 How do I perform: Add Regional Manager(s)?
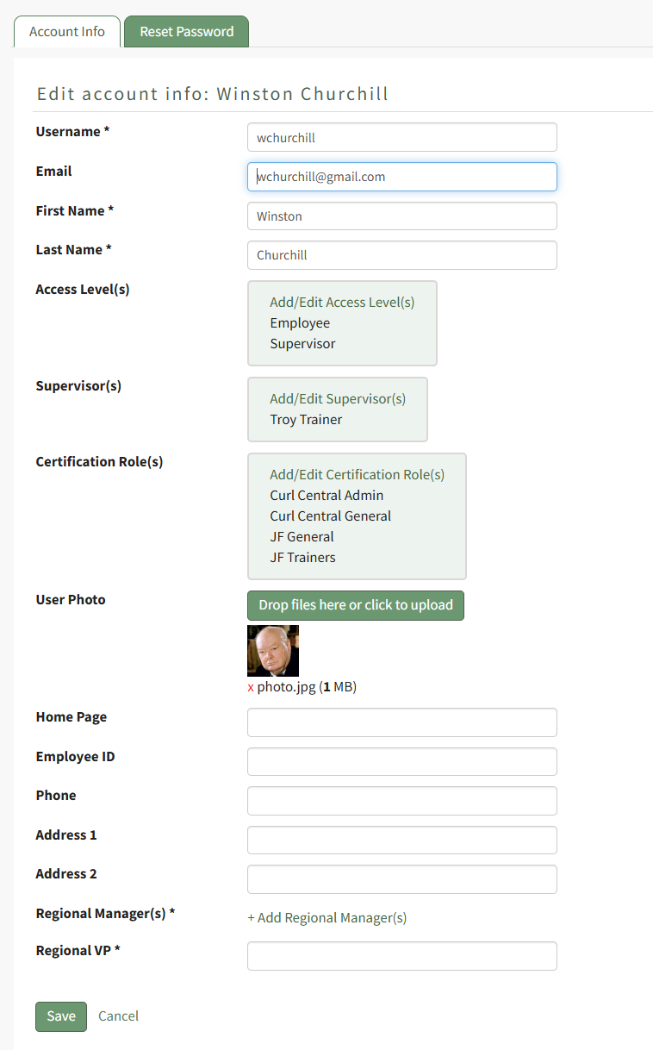327,918
